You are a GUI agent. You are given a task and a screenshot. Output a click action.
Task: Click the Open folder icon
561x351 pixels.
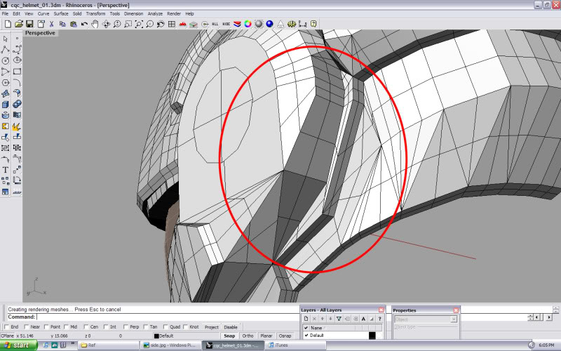coord(19,24)
